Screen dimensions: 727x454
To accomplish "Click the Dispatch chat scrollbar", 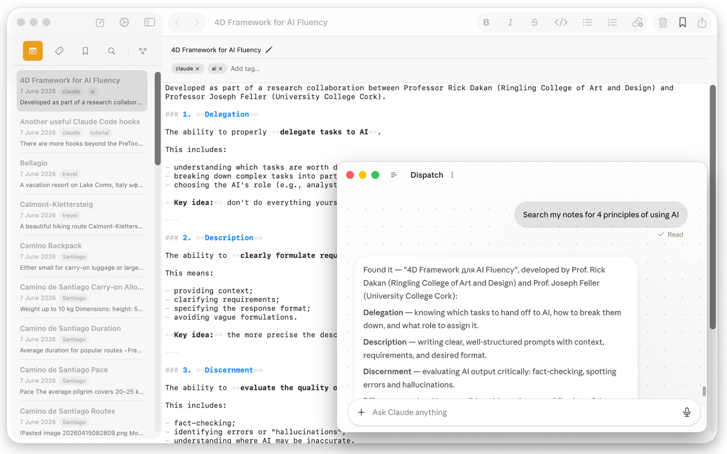I will (704, 391).
